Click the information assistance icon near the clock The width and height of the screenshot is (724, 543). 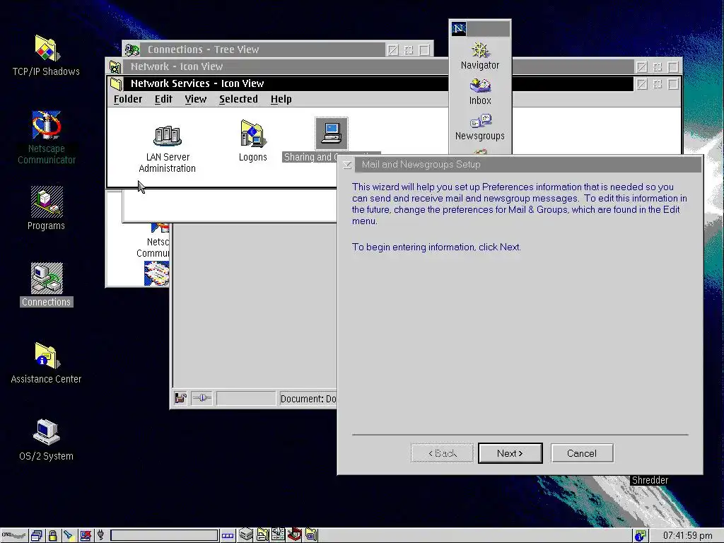tap(640, 536)
